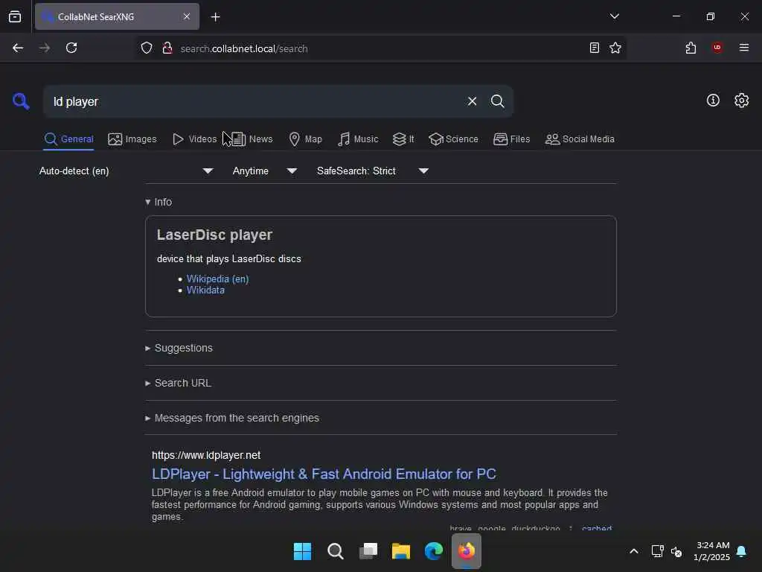
Task: Switch to Map category
Action: pyautogui.click(x=305, y=139)
